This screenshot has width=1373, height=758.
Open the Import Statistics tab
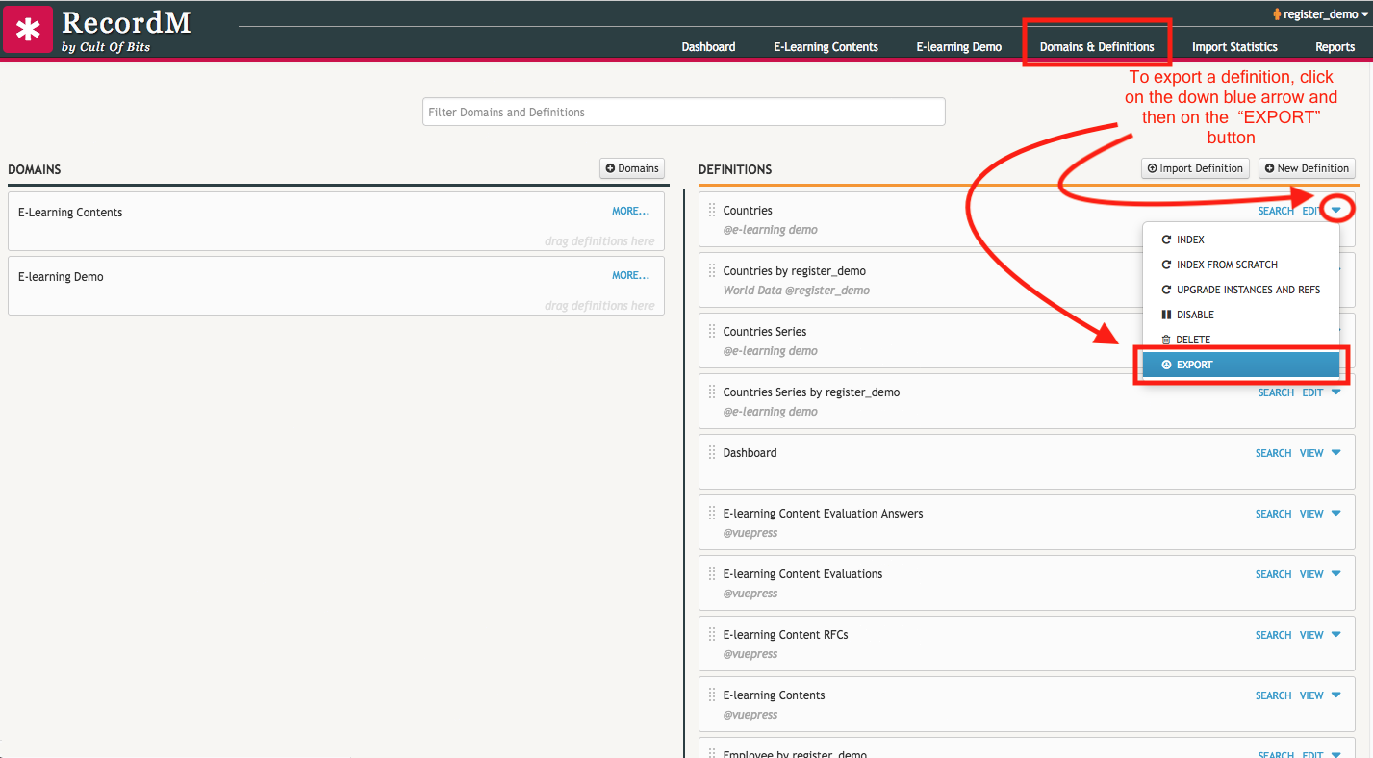point(1234,47)
